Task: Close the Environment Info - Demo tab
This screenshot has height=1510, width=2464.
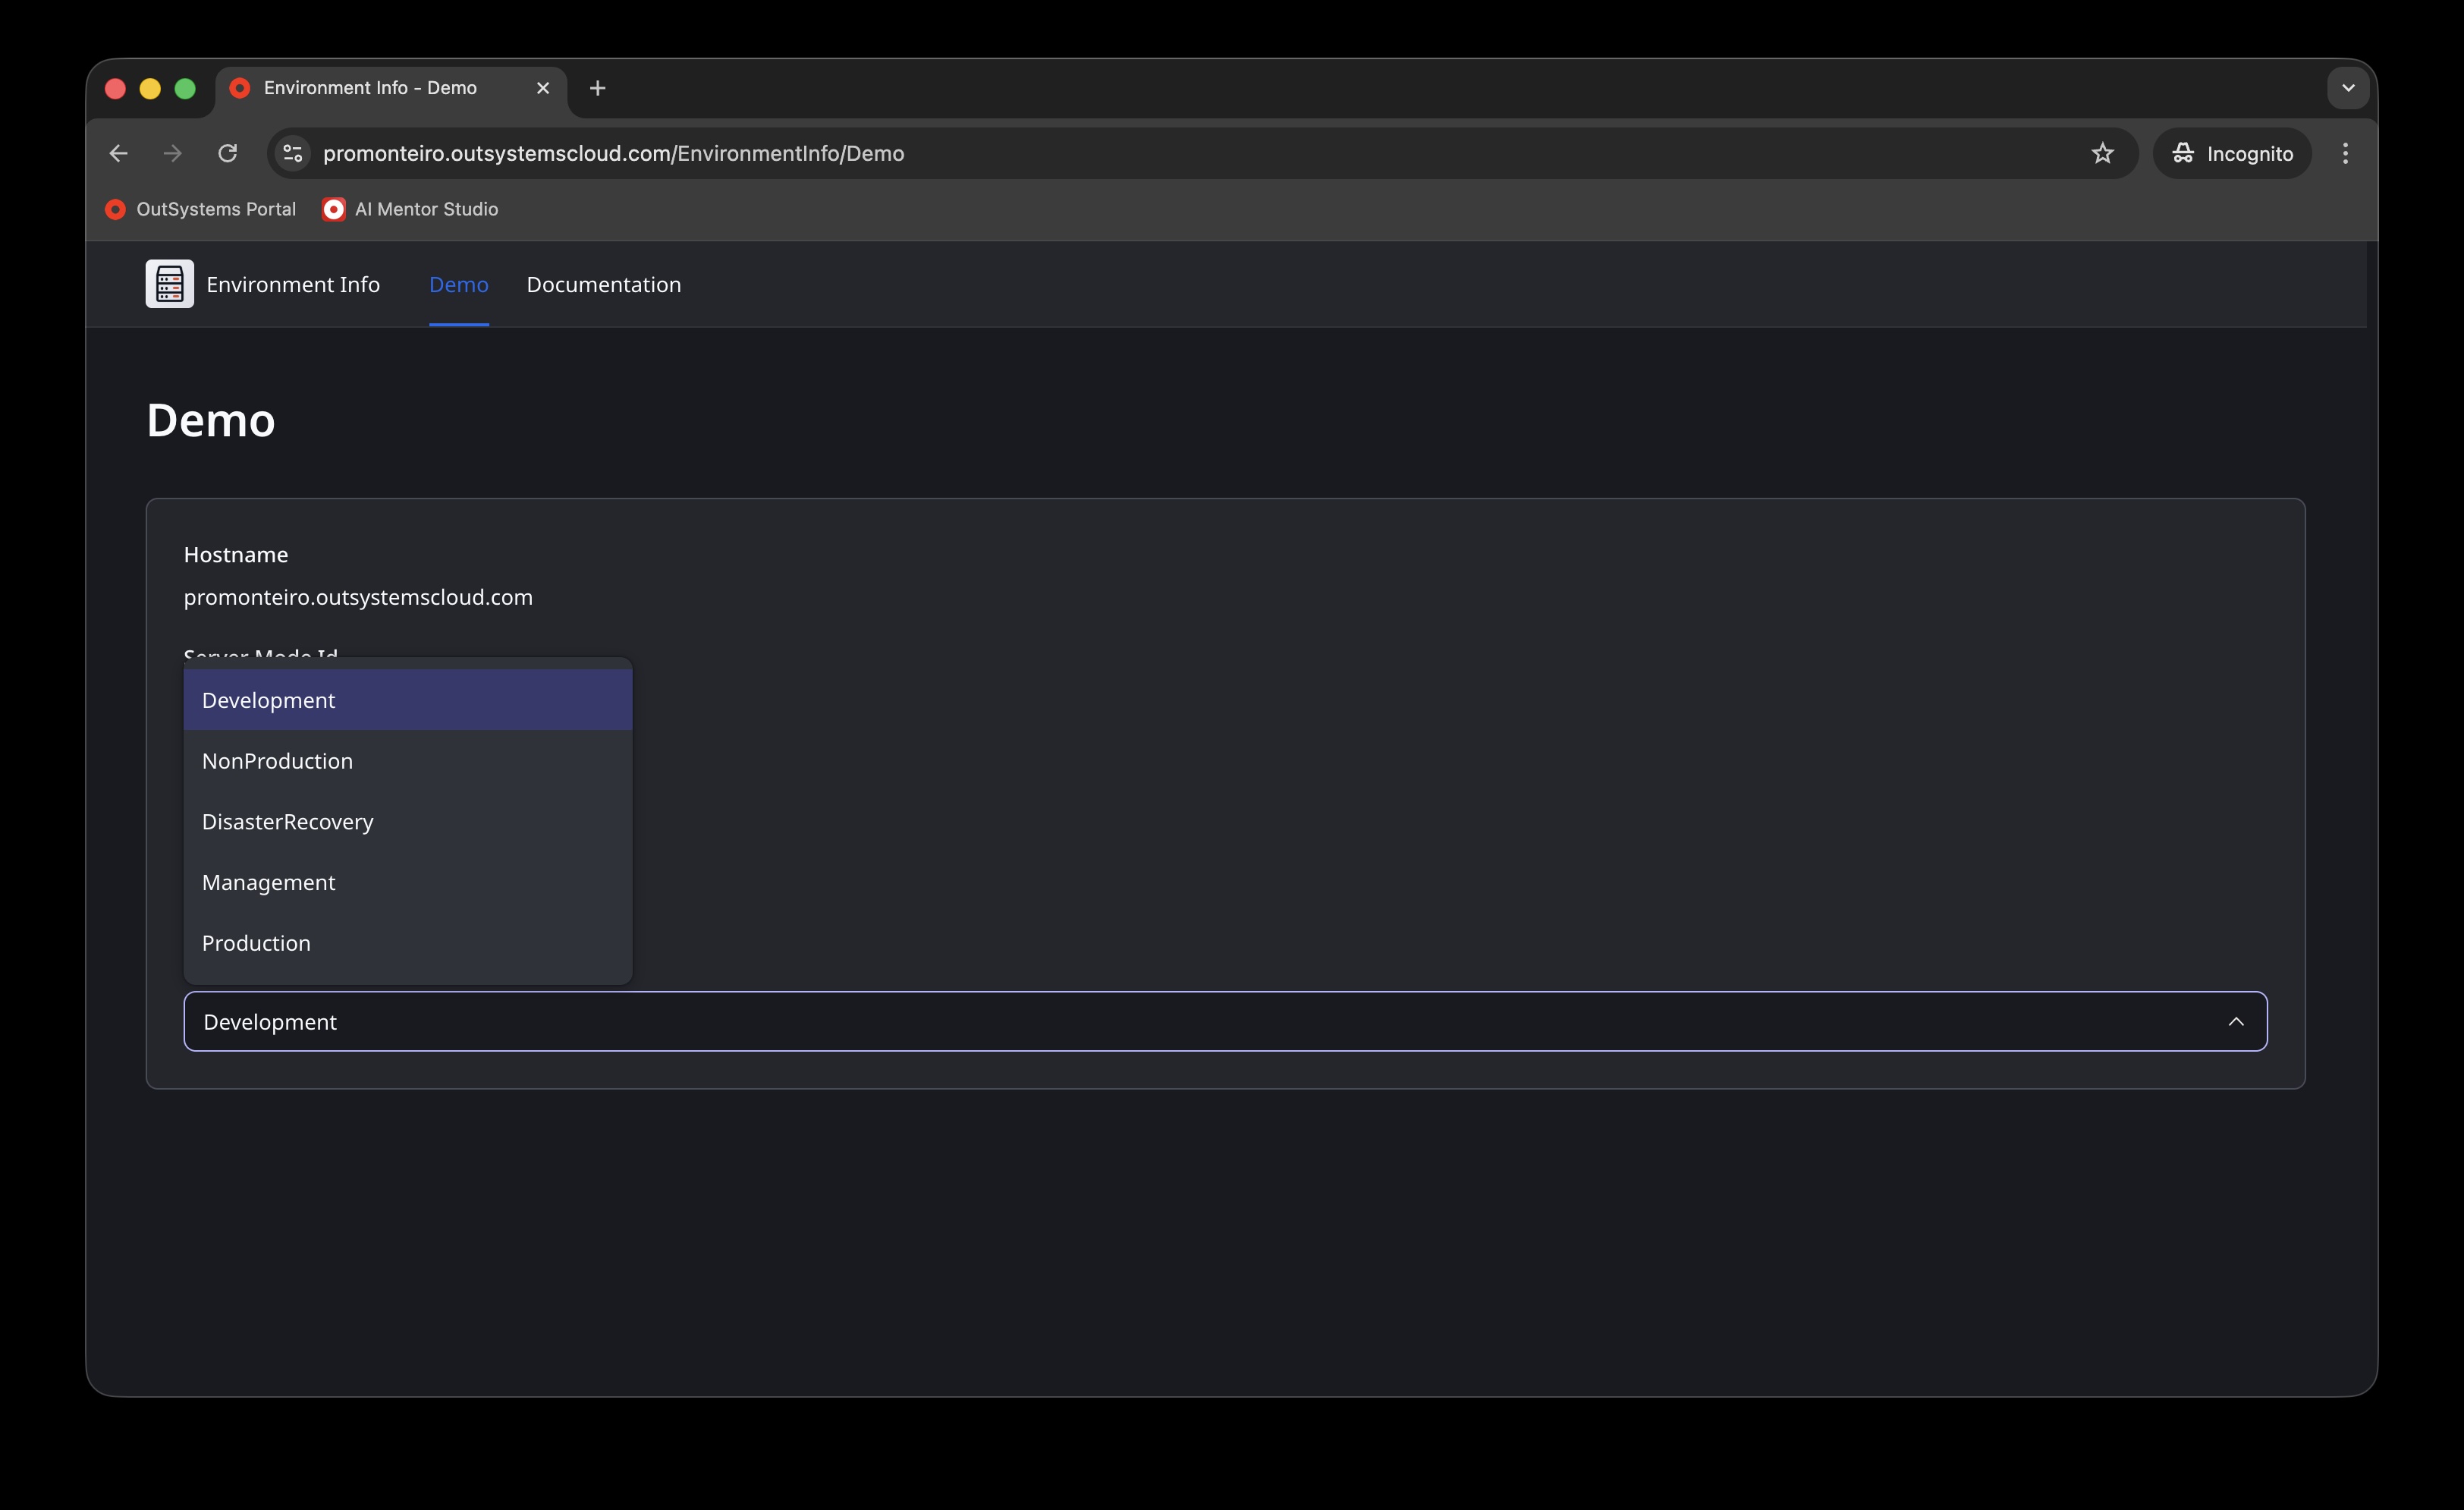Action: point(543,88)
